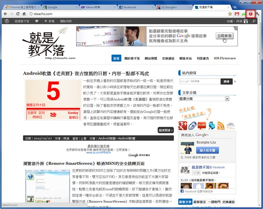Open the Remove SmartScreen article thumbnail
The height and width of the screenshot is (209, 263).
[x=47, y=186]
